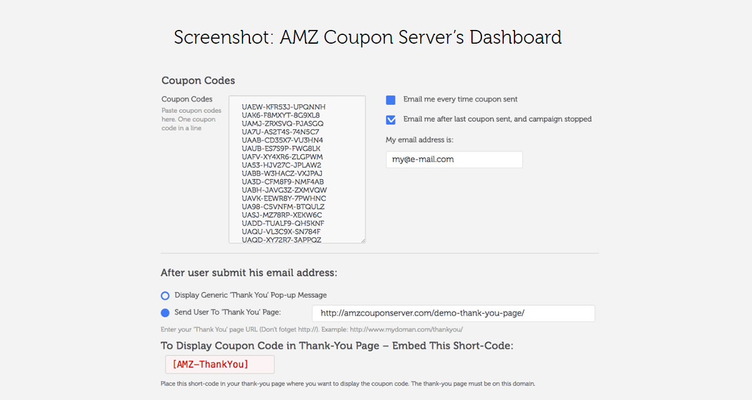The width and height of the screenshot is (752, 400).
Task: Click coupon code UAQU-VL3C9X-SN784F
Action: (x=281, y=232)
